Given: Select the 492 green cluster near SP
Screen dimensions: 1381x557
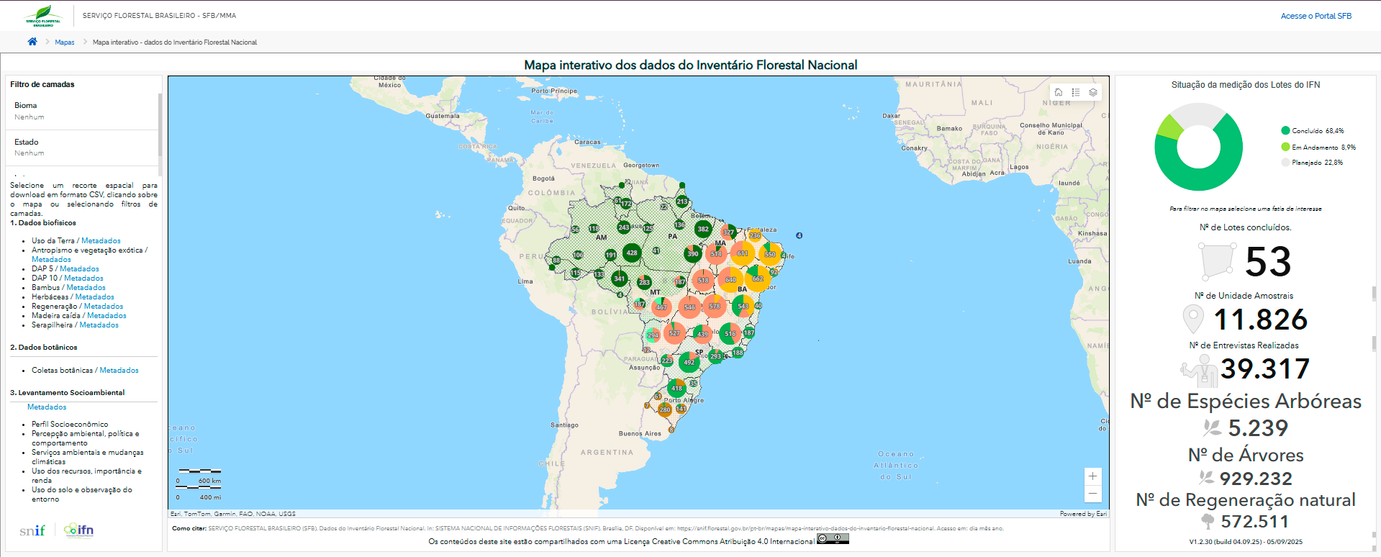Looking at the screenshot, I should [689, 362].
